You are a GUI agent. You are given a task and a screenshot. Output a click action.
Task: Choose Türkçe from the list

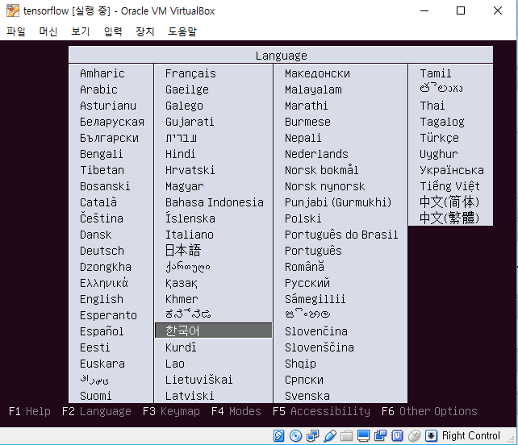coord(440,138)
